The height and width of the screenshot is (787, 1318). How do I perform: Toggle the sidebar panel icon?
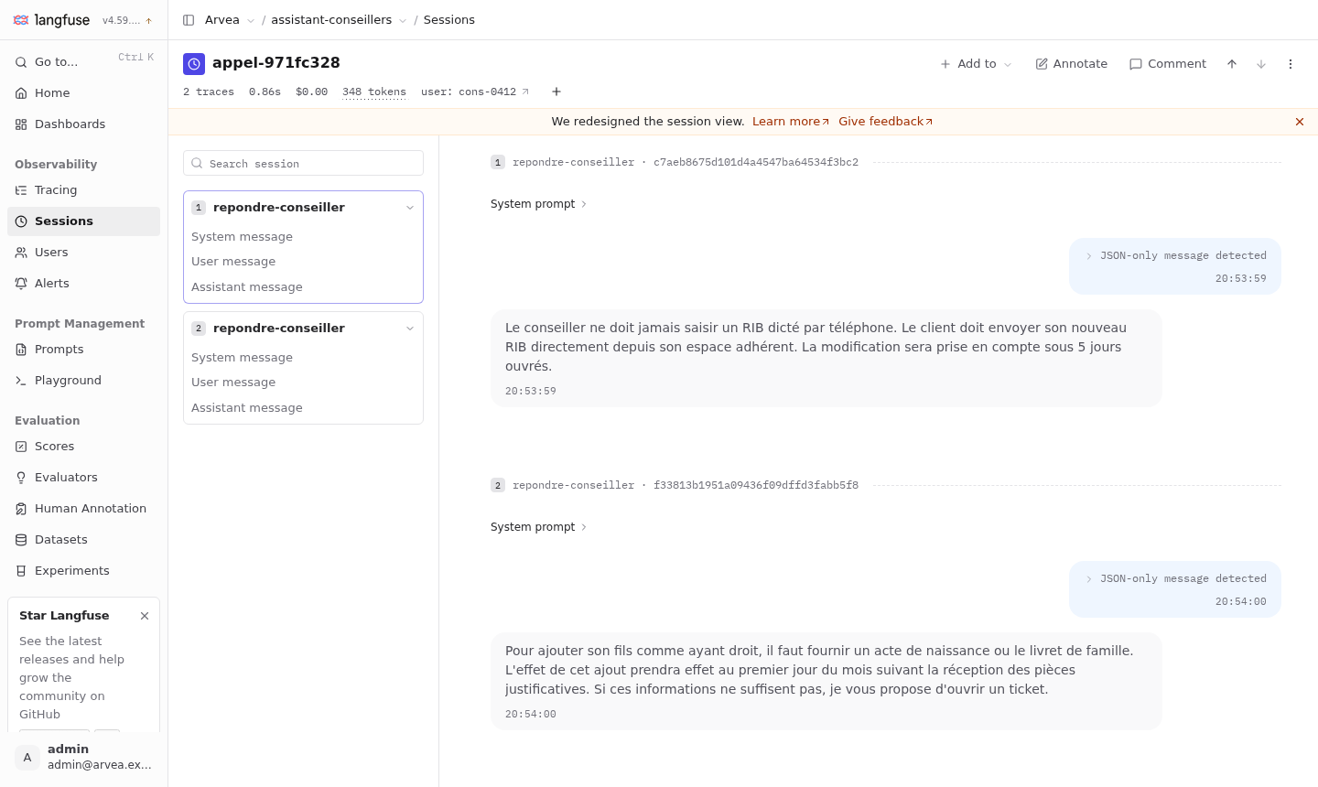point(189,20)
